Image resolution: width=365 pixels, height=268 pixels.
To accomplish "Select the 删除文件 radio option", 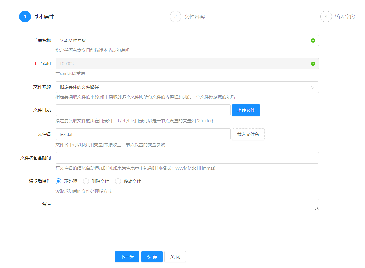I will point(86,181).
